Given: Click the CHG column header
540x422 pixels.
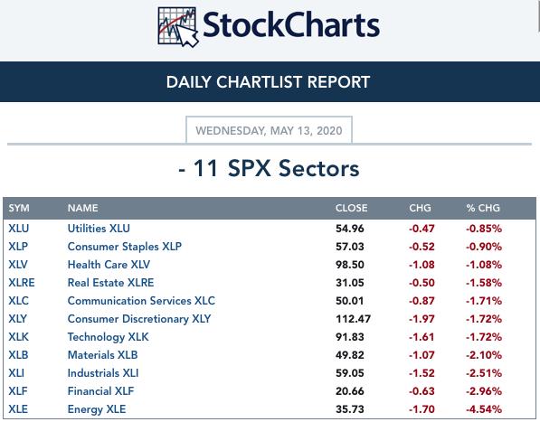Looking at the screenshot, I should pos(421,208).
